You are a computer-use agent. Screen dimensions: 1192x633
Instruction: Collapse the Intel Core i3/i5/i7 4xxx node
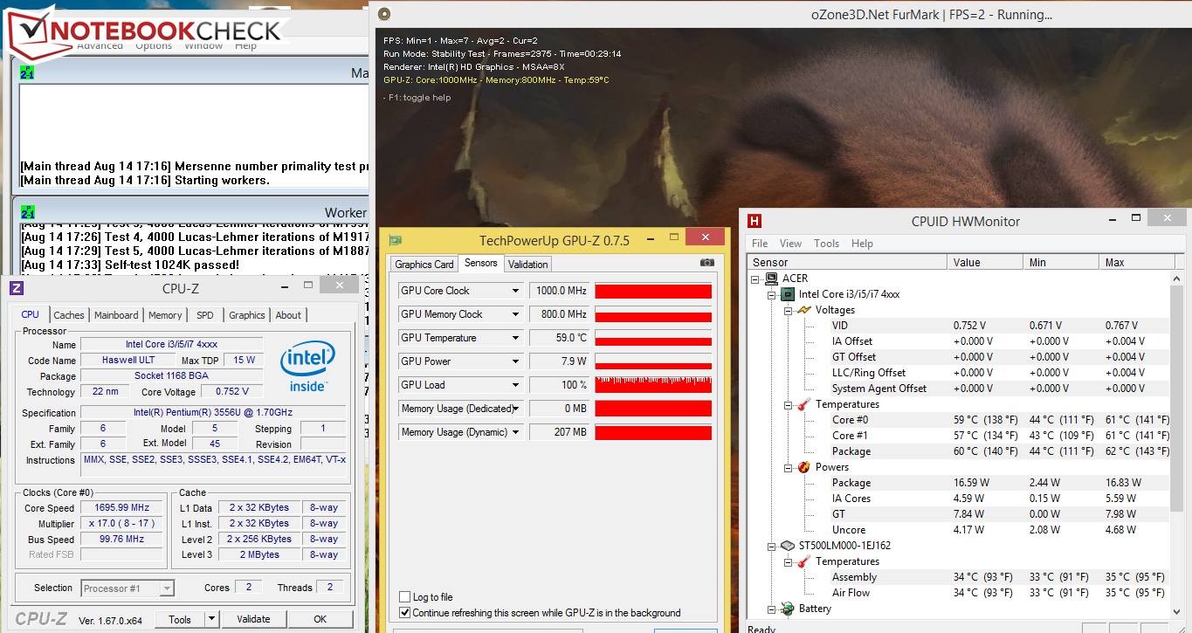pyautogui.click(x=772, y=294)
